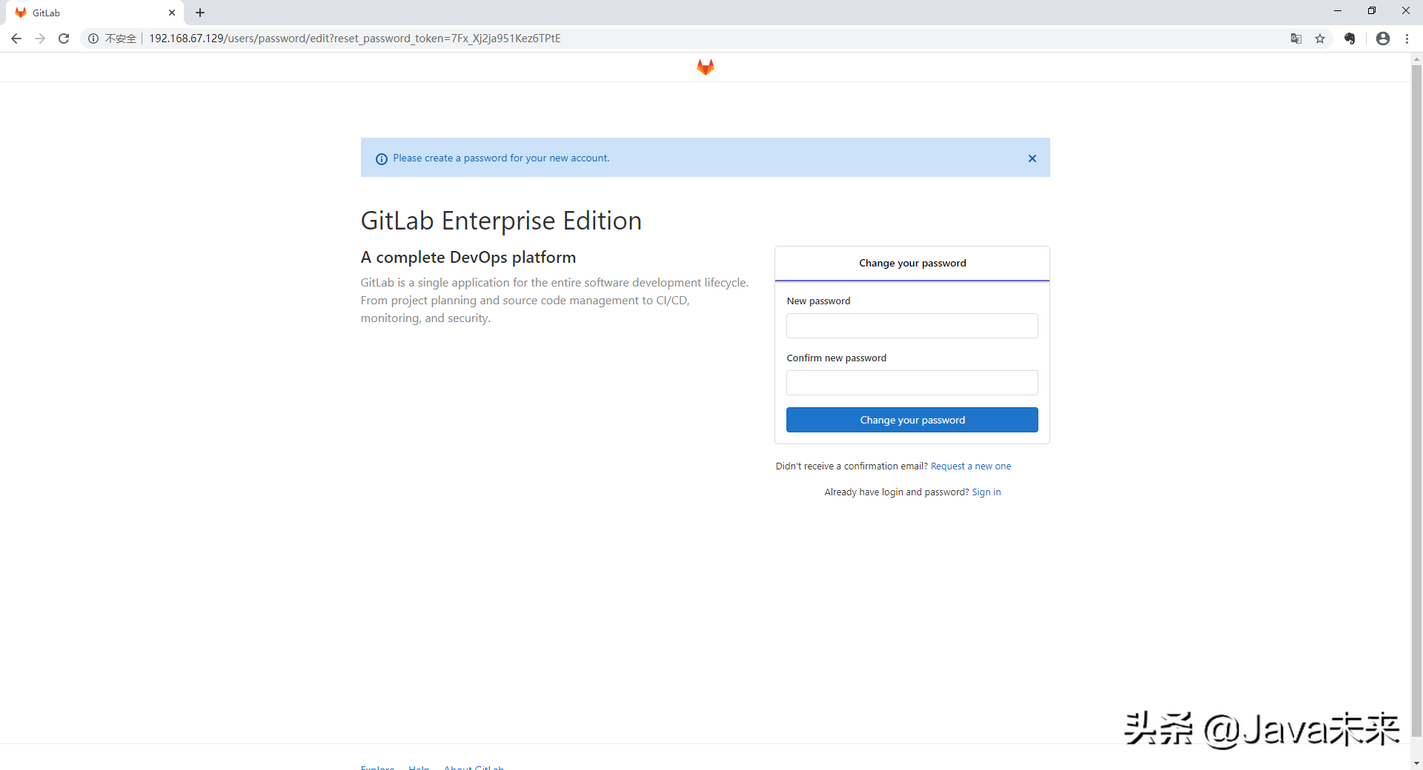Click the New password label
Viewport: 1423px width, 770px height.
pos(818,301)
